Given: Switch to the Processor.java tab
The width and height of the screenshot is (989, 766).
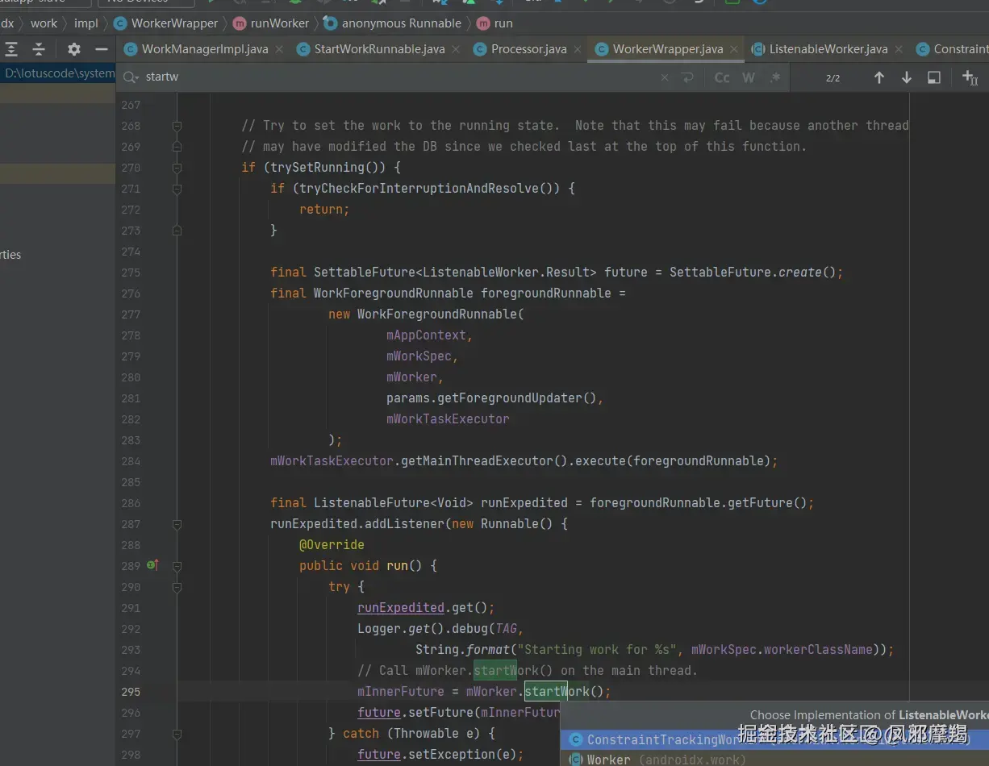Looking at the screenshot, I should (x=528, y=49).
